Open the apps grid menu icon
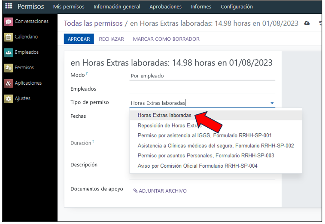 (x=9, y=6)
